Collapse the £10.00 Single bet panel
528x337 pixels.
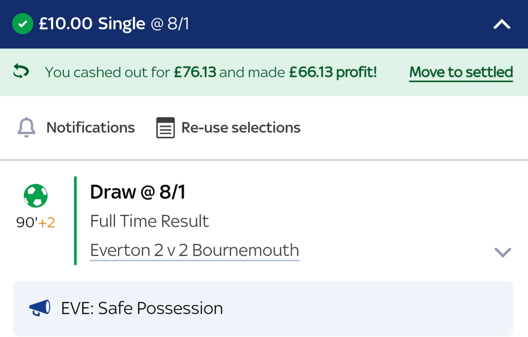(502, 25)
